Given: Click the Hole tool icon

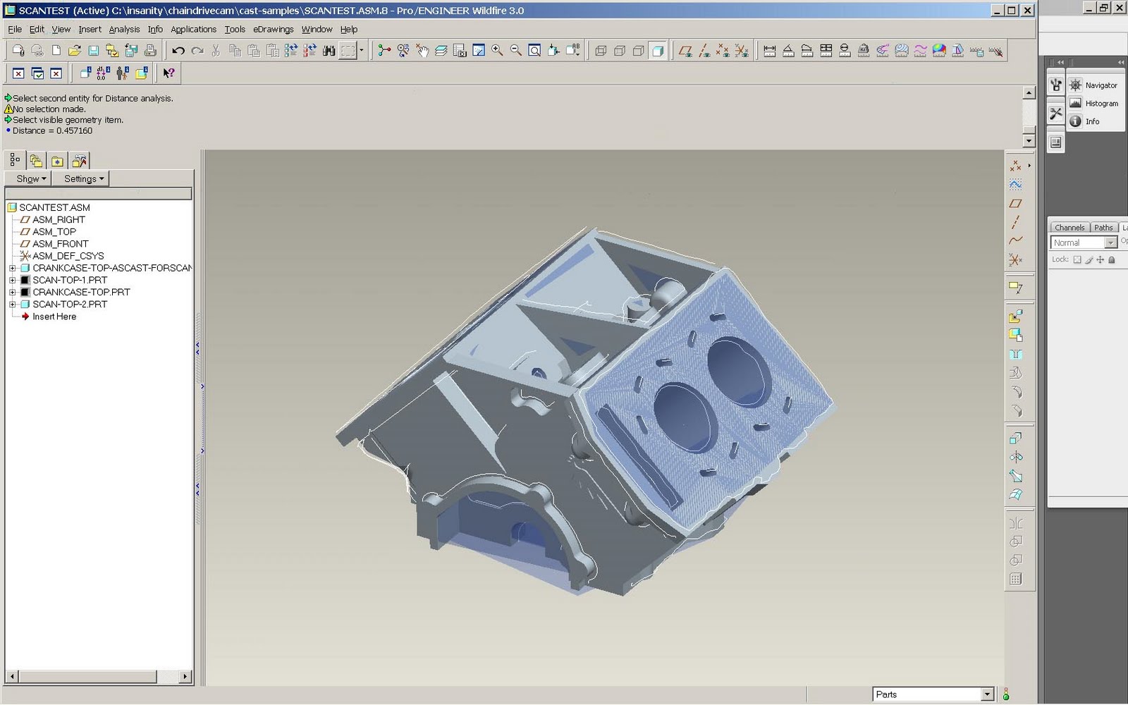Looking at the screenshot, I should pos(1016,354).
